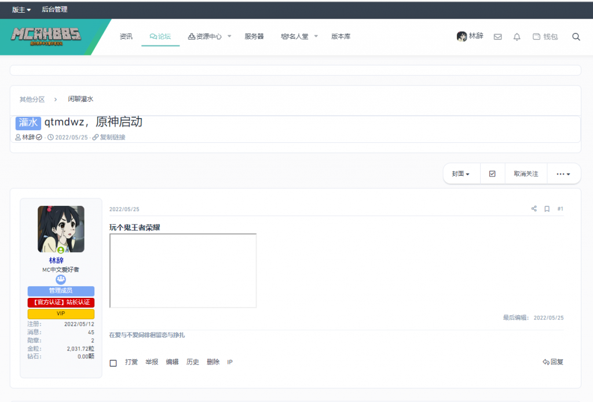The height and width of the screenshot is (402, 593).
Task: Expand the 版主 moderator dropdown
Action: [x=21, y=9]
